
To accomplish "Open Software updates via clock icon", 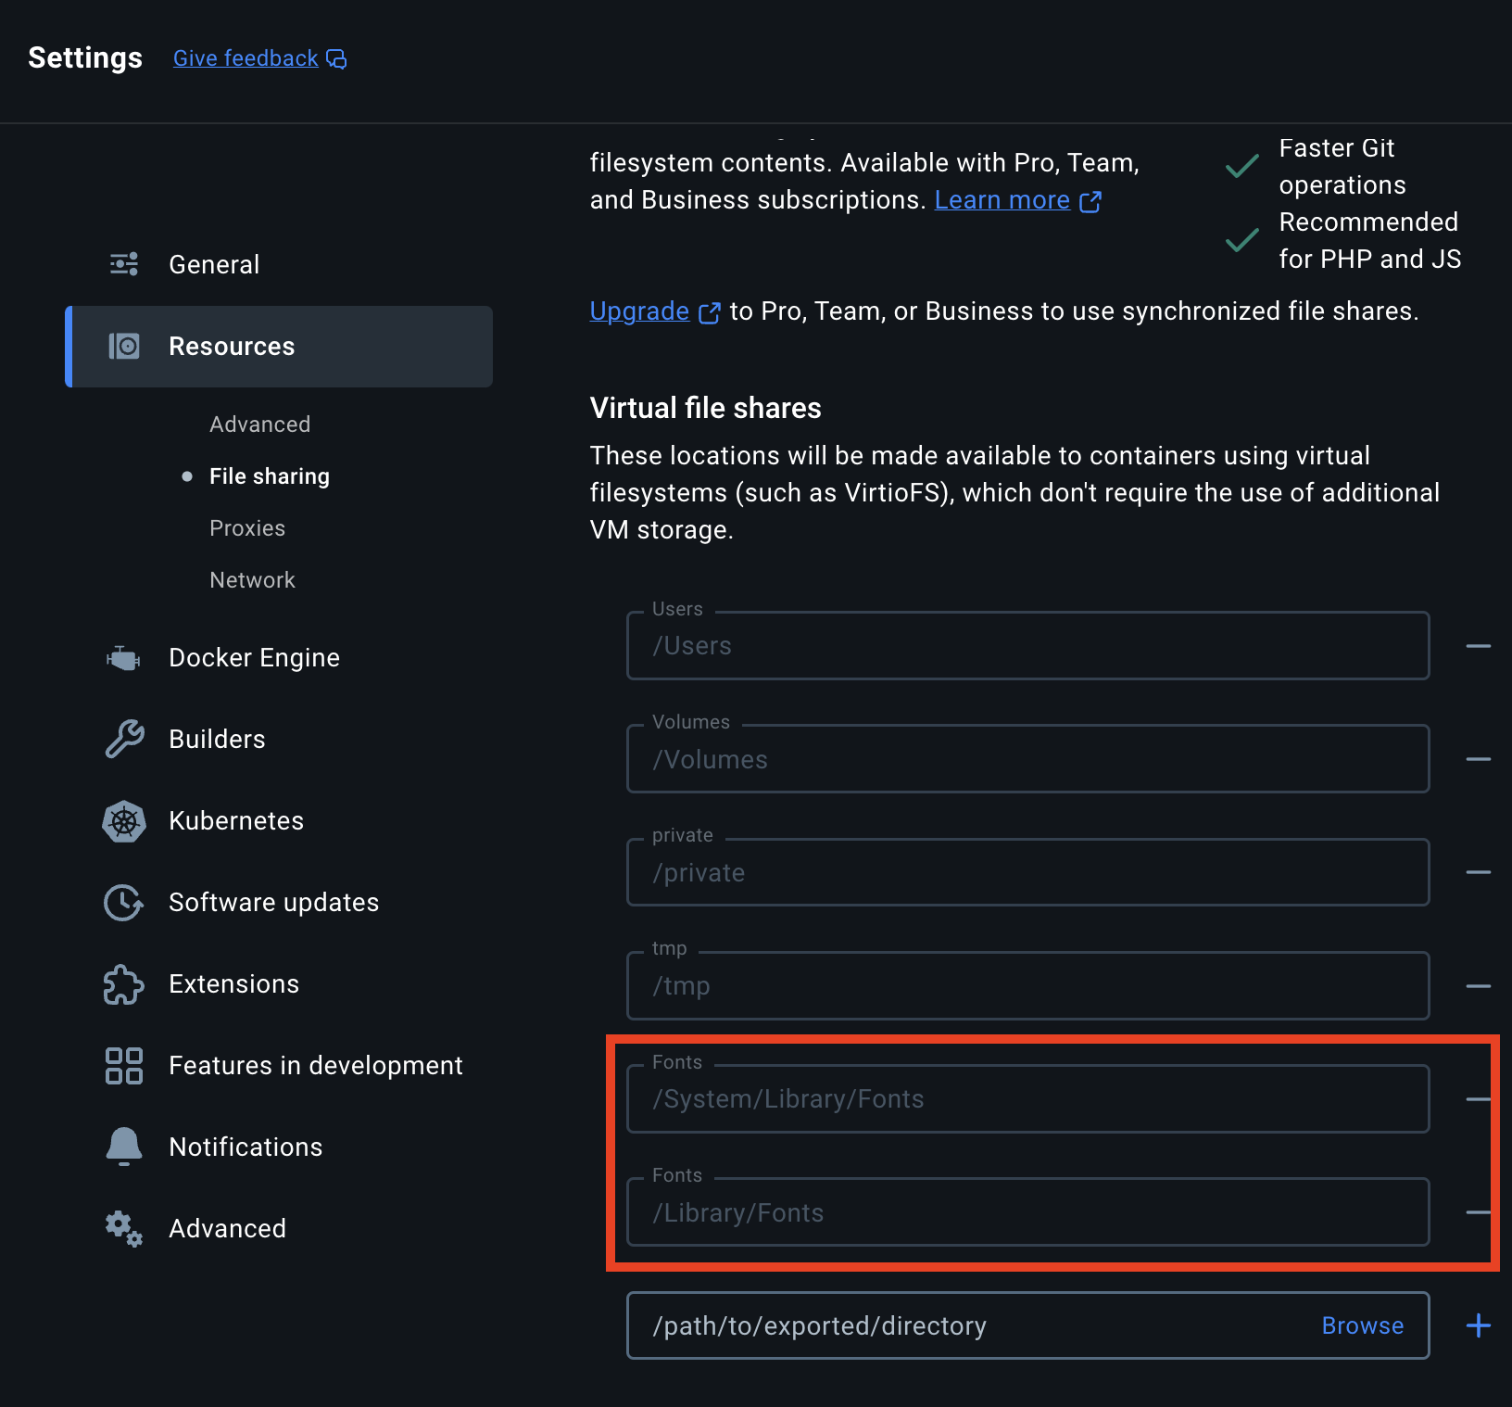I will tap(123, 903).
